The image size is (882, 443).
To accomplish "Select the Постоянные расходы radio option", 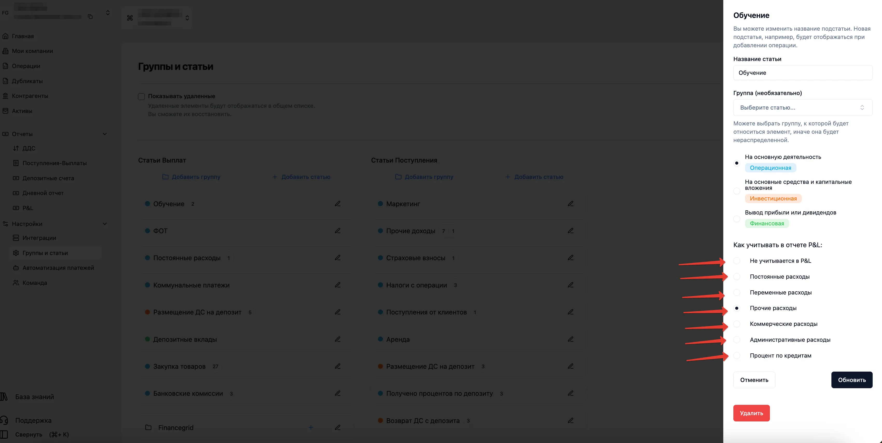I will pos(737,277).
